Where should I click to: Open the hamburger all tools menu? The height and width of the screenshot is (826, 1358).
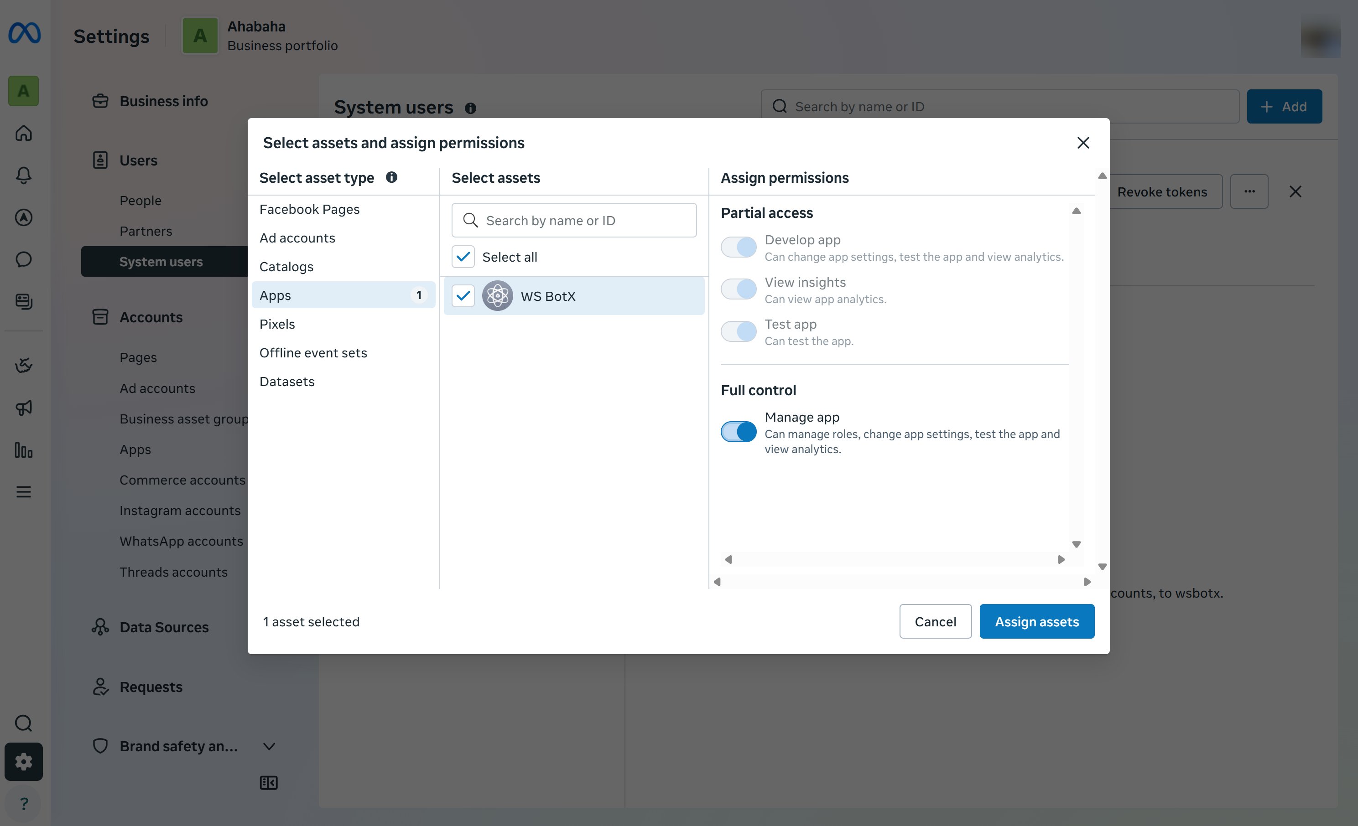click(23, 492)
